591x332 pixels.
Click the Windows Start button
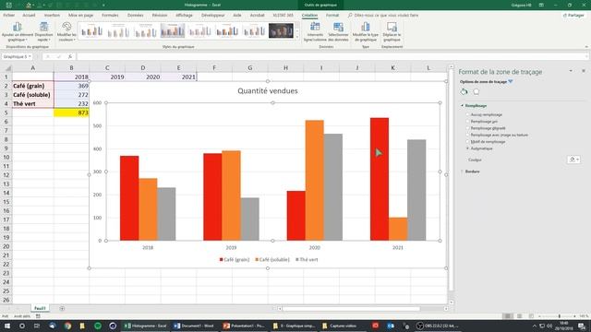click(6, 326)
